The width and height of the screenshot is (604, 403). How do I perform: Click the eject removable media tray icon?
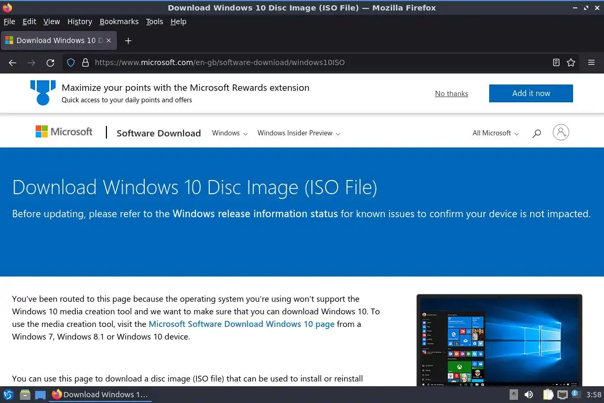513,395
